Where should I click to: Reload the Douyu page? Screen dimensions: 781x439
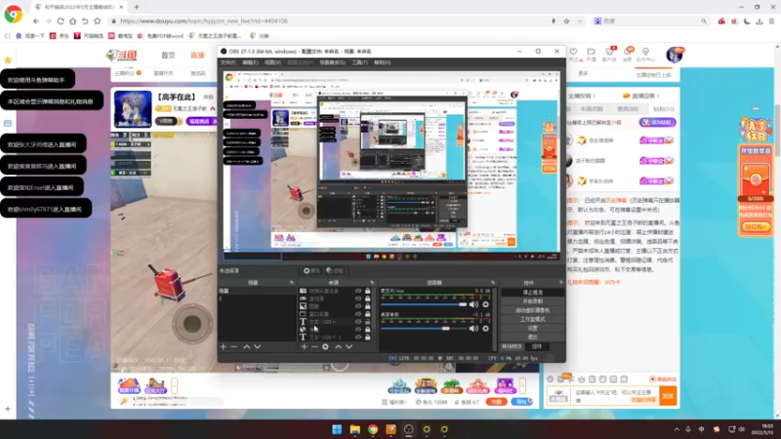coord(61,20)
